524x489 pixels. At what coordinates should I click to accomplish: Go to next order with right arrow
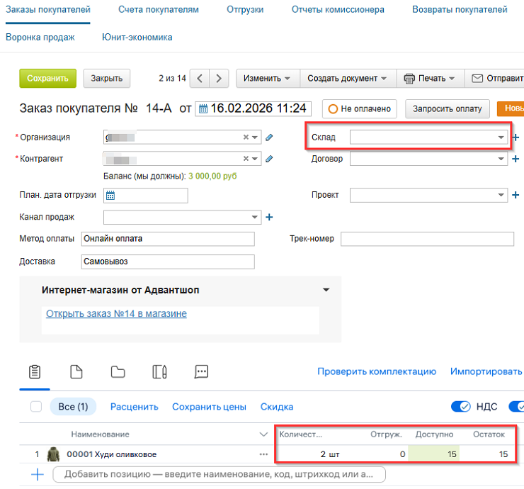click(219, 78)
